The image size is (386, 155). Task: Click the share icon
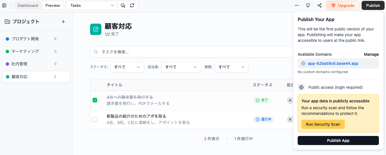(320, 5)
